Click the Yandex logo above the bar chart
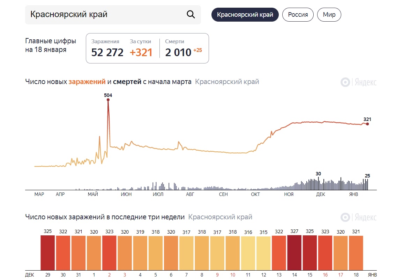 click(358, 217)
